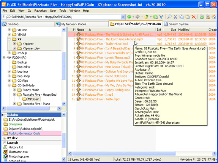Click the Home icon in the toolbar
The image size is (218, 163).
(x=214, y=17)
